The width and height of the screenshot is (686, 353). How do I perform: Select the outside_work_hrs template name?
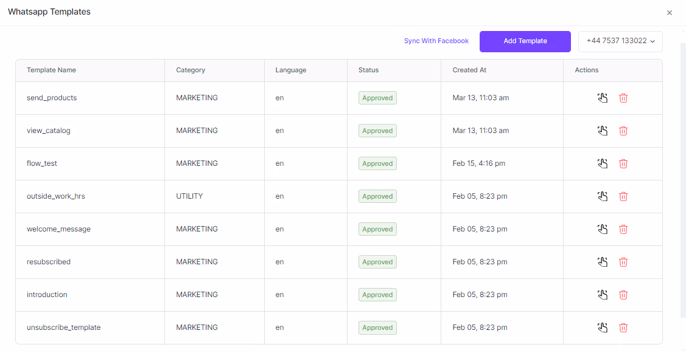[56, 196]
